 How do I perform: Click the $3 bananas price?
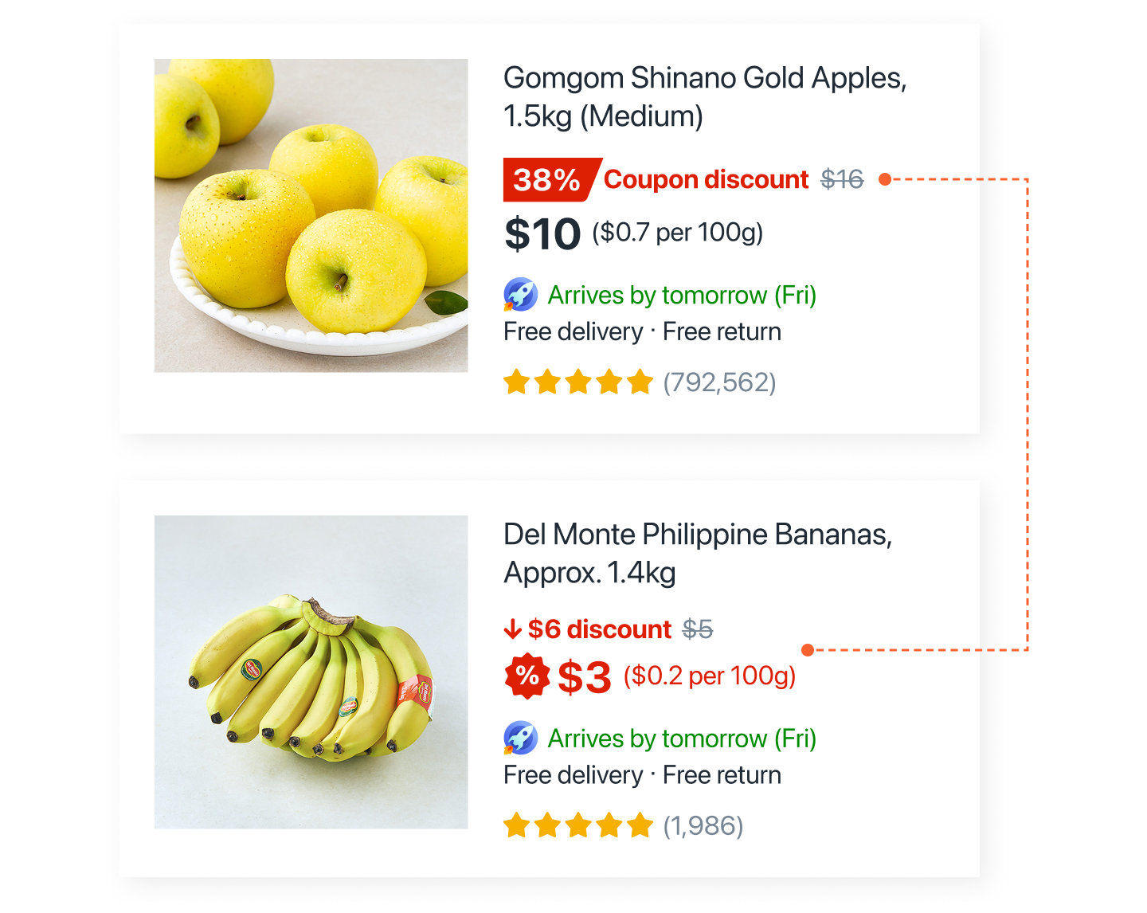click(x=584, y=677)
